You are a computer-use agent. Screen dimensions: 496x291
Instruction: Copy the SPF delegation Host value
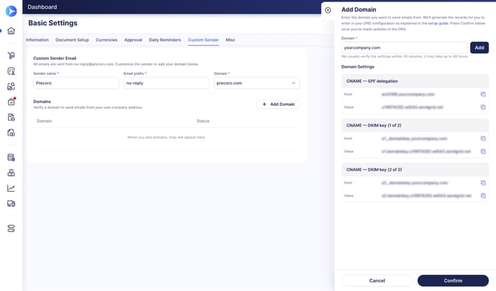click(483, 94)
